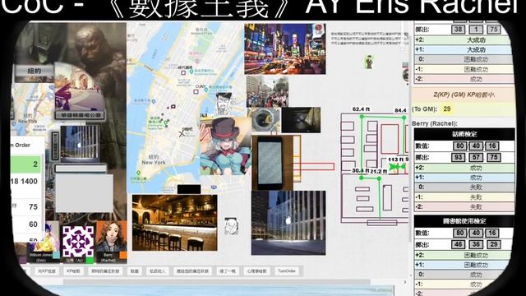Click Berry's orange player color swatch
The width and height of the screenshot is (526, 296).
[122, 255]
